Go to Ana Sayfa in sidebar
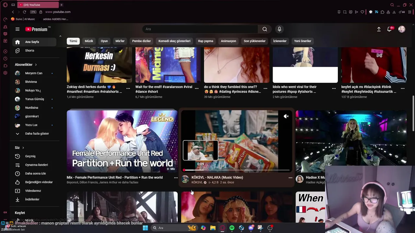415x233 pixels. (x=34, y=42)
